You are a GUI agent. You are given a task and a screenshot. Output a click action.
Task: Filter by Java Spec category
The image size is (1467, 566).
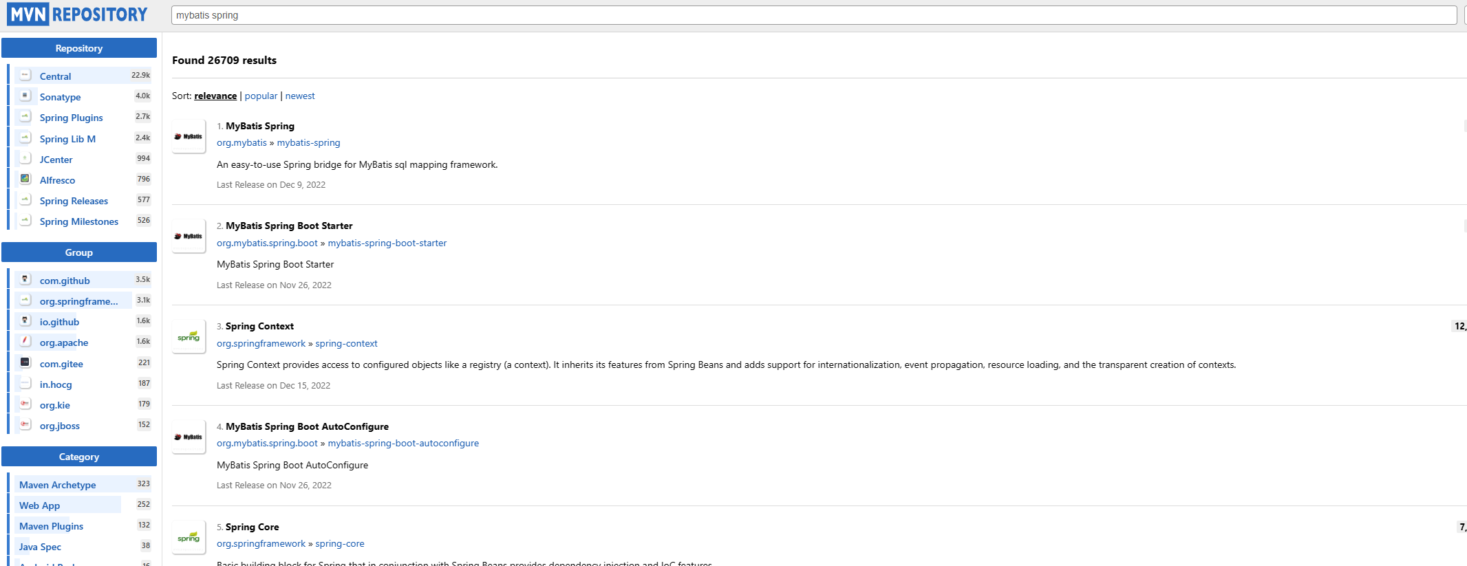pyautogui.click(x=40, y=547)
